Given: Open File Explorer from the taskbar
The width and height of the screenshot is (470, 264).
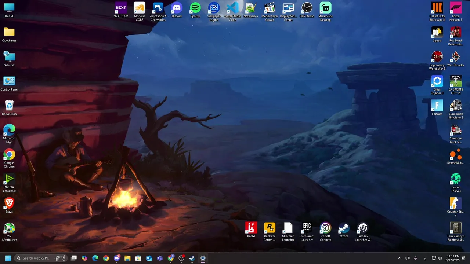Looking at the screenshot, I should pos(127,258).
